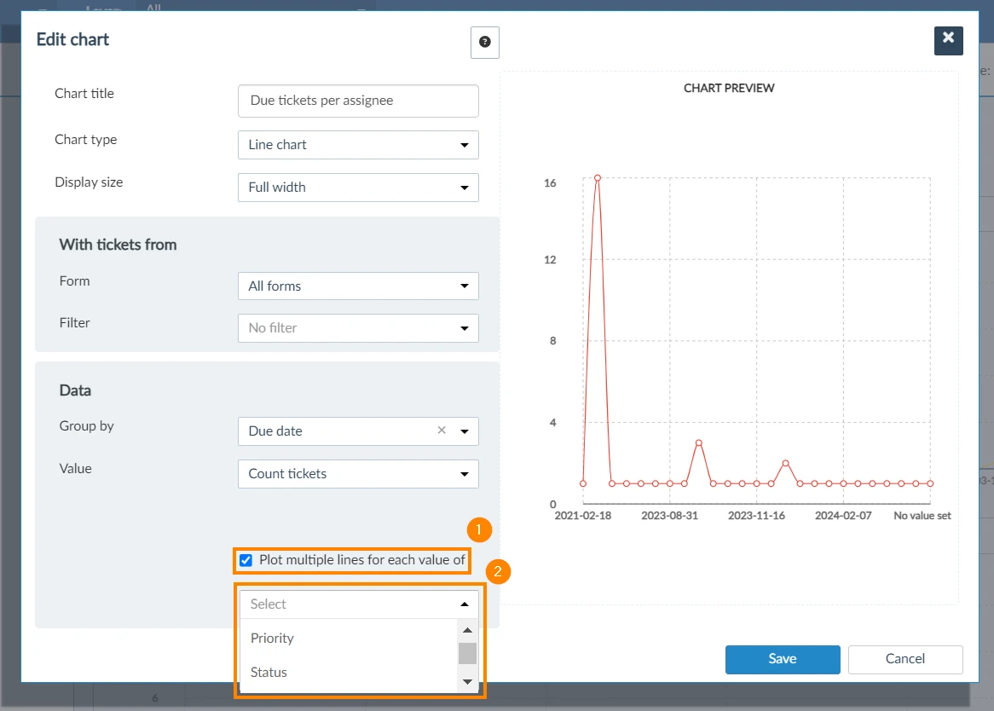Click the option list scrollbar thumb

tap(467, 653)
